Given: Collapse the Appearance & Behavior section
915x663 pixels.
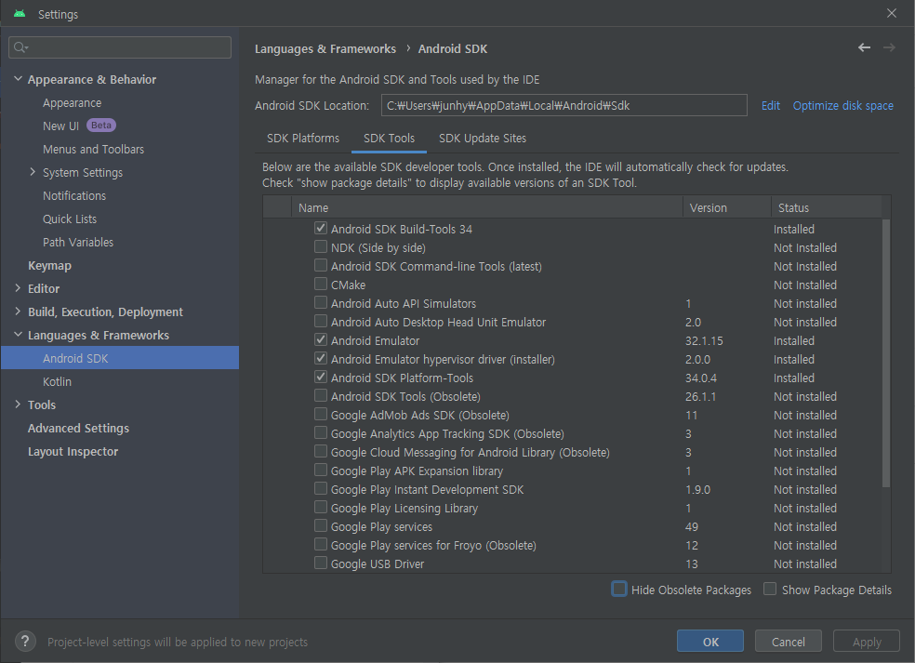Looking at the screenshot, I should click(x=18, y=79).
